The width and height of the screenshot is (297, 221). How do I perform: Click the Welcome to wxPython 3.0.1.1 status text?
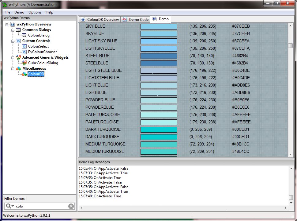27,215
